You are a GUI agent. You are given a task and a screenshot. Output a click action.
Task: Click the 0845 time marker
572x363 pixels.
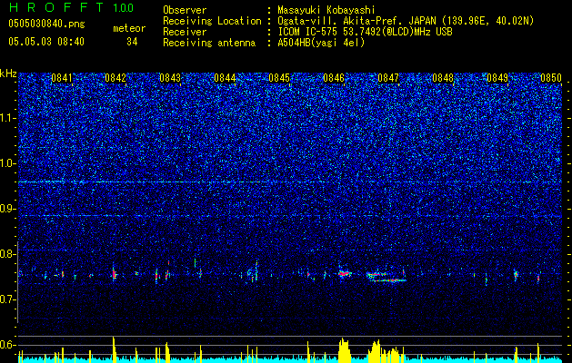[279, 78]
